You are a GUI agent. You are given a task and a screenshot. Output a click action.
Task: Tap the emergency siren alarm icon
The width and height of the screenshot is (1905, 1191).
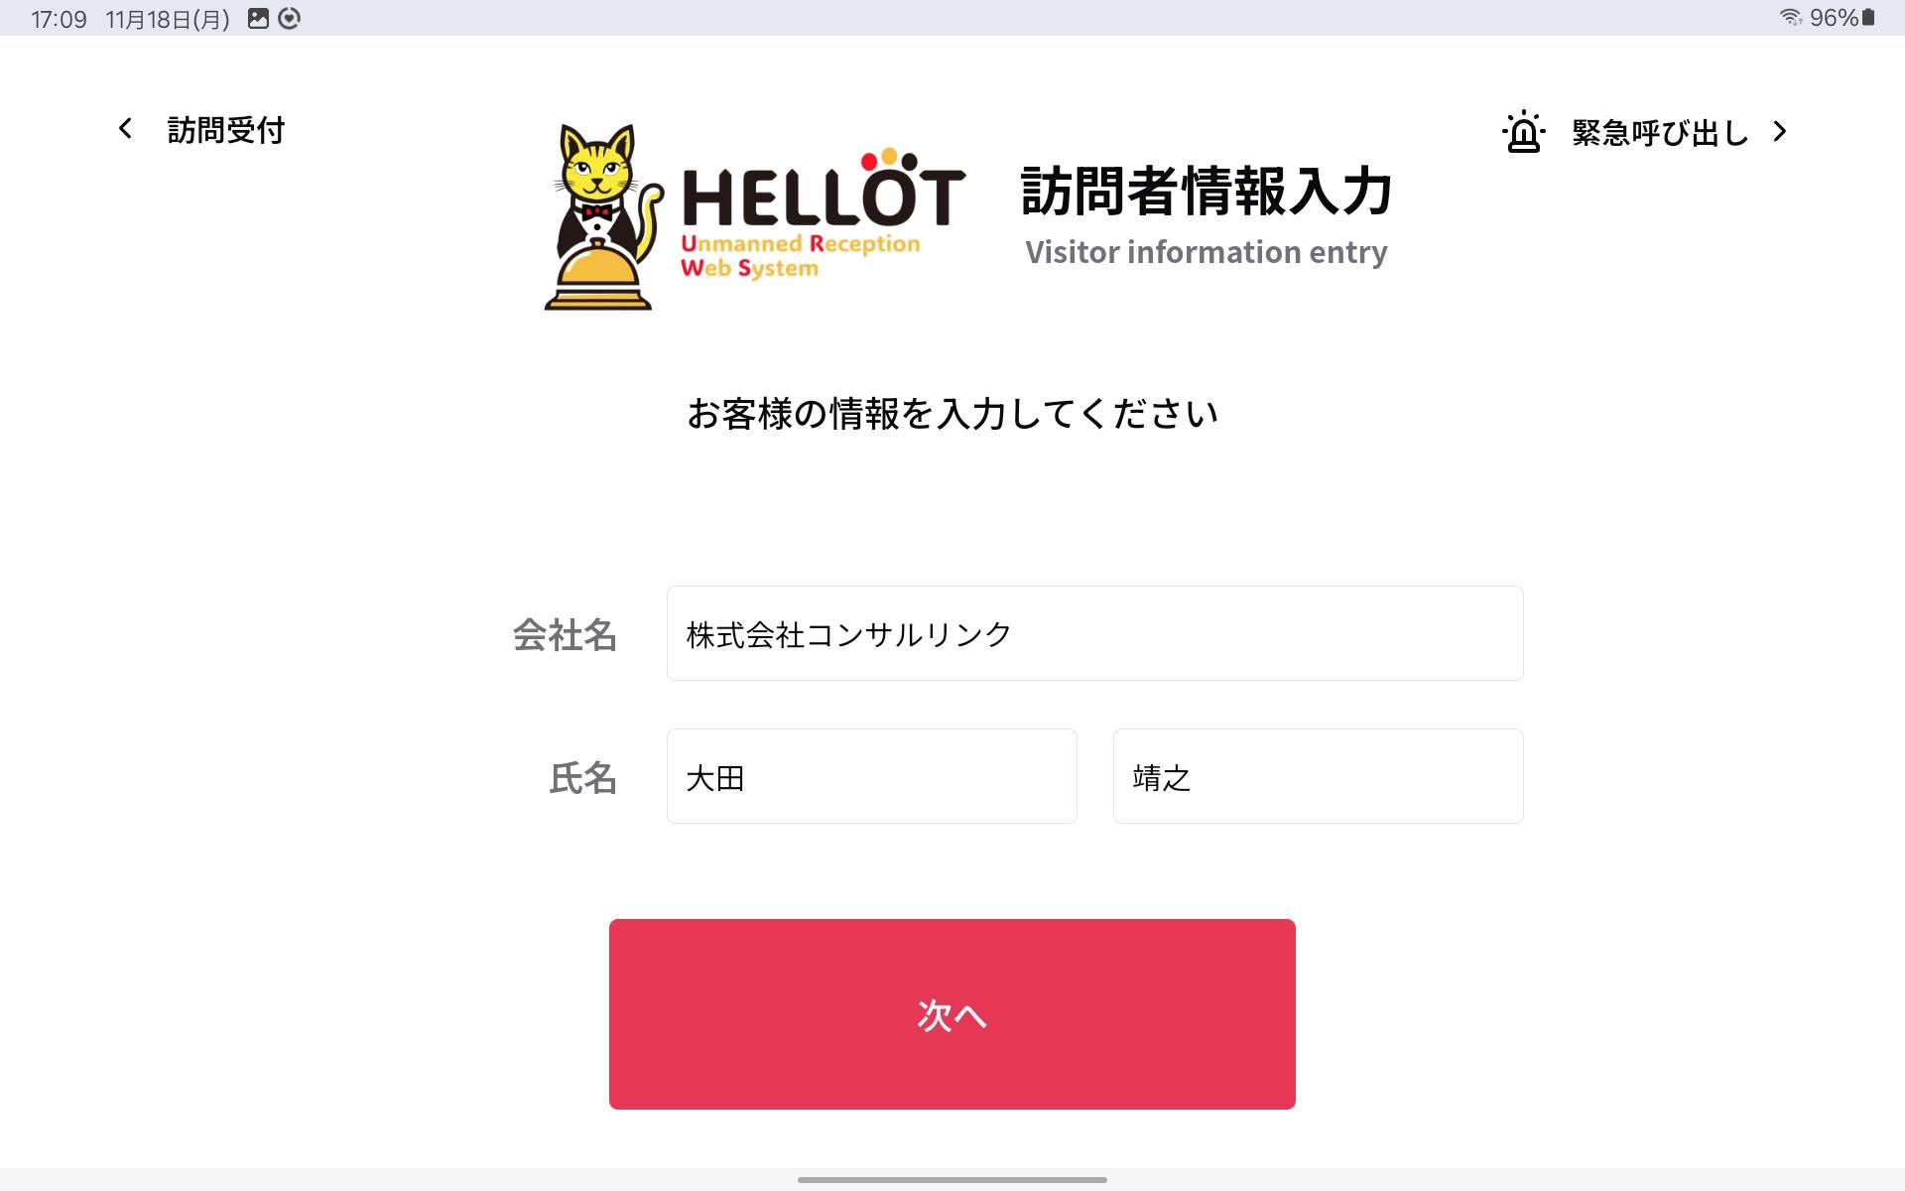coord(1523,132)
